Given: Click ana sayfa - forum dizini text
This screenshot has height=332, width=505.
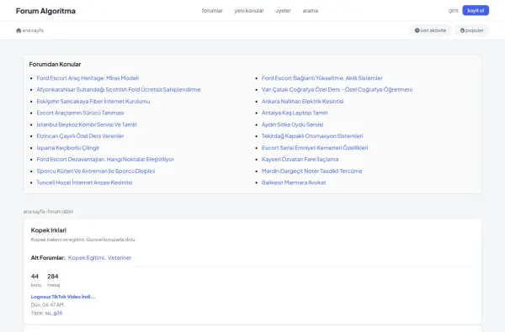Looking at the screenshot, I should coord(48,212).
